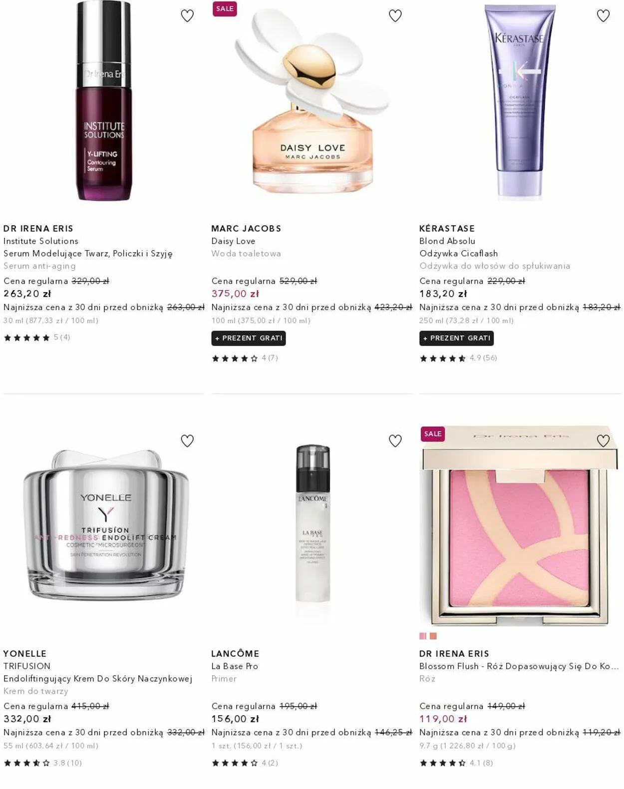Save Yonelle Trifusion cream to favorites

[187, 441]
